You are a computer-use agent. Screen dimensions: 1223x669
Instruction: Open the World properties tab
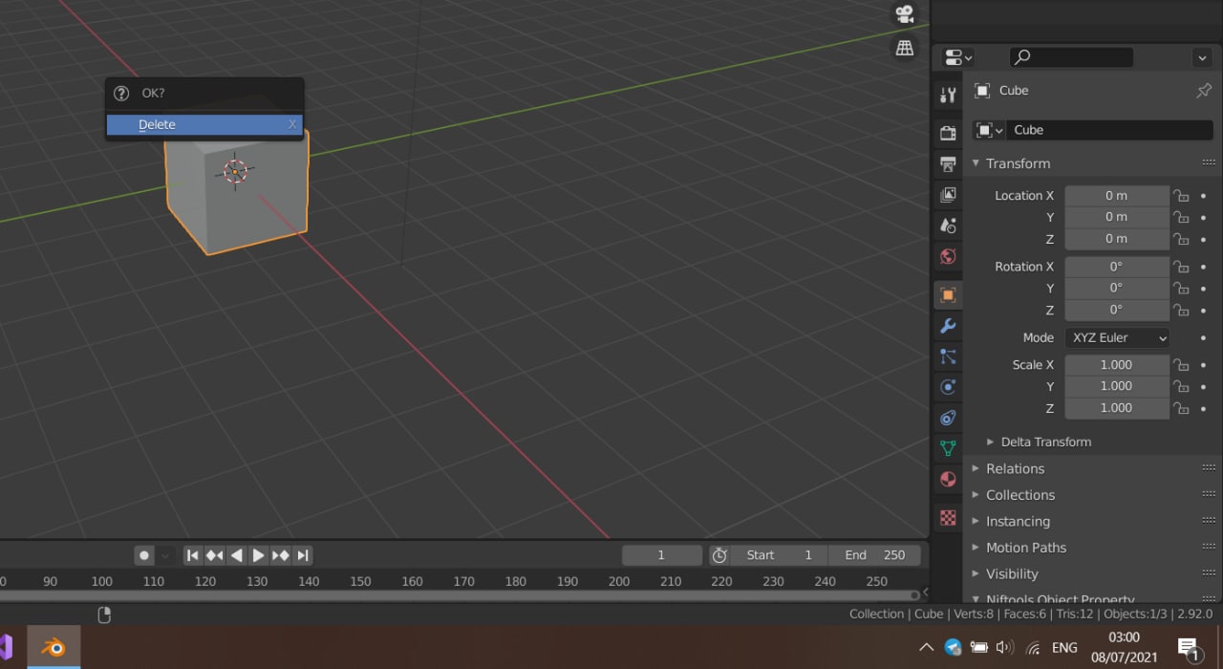click(x=948, y=256)
